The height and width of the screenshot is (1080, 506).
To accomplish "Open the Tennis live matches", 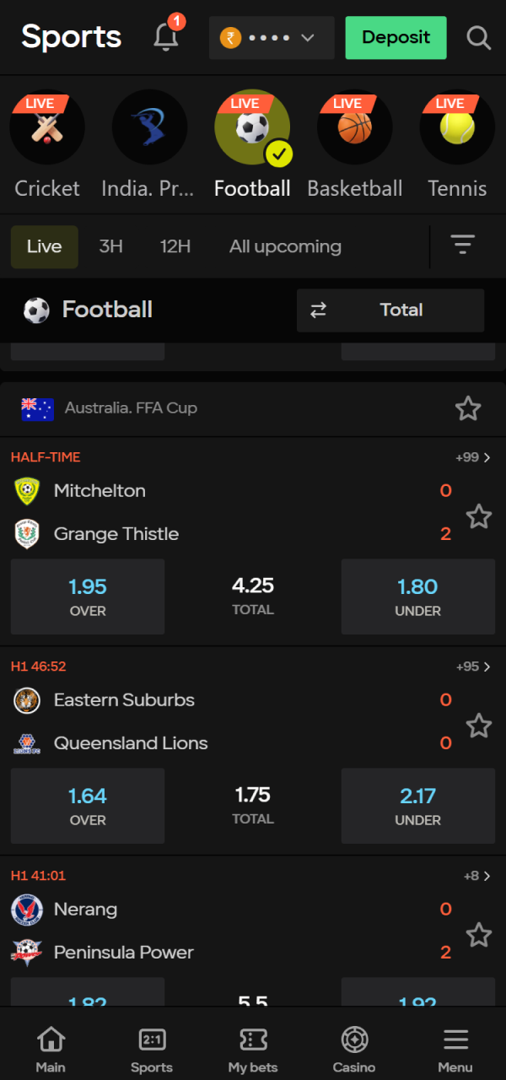I will [456, 127].
